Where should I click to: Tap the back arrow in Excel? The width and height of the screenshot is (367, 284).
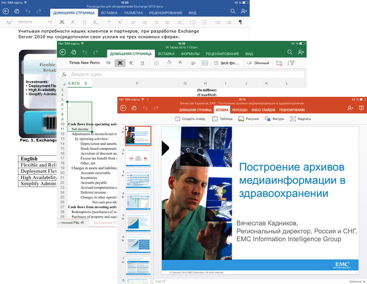63,52
